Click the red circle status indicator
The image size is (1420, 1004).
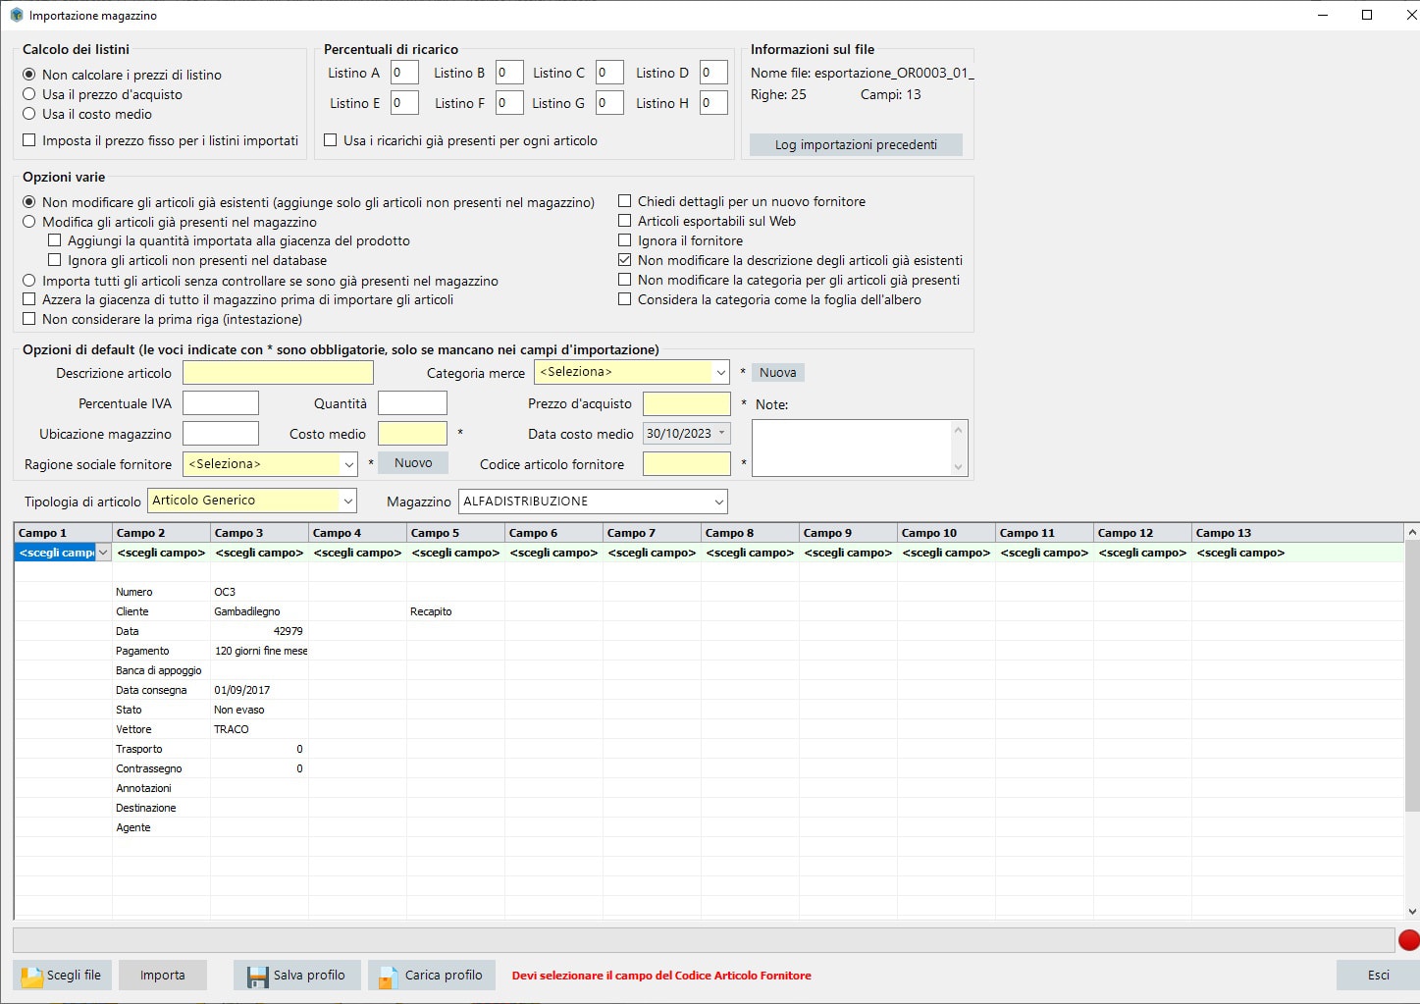tap(1409, 940)
